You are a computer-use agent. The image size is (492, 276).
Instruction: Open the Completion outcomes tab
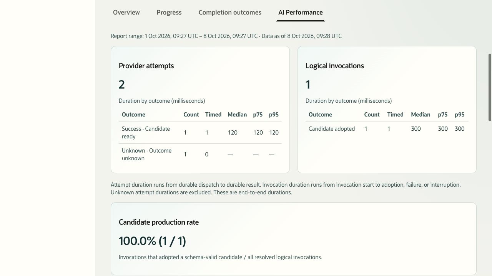[x=230, y=12]
